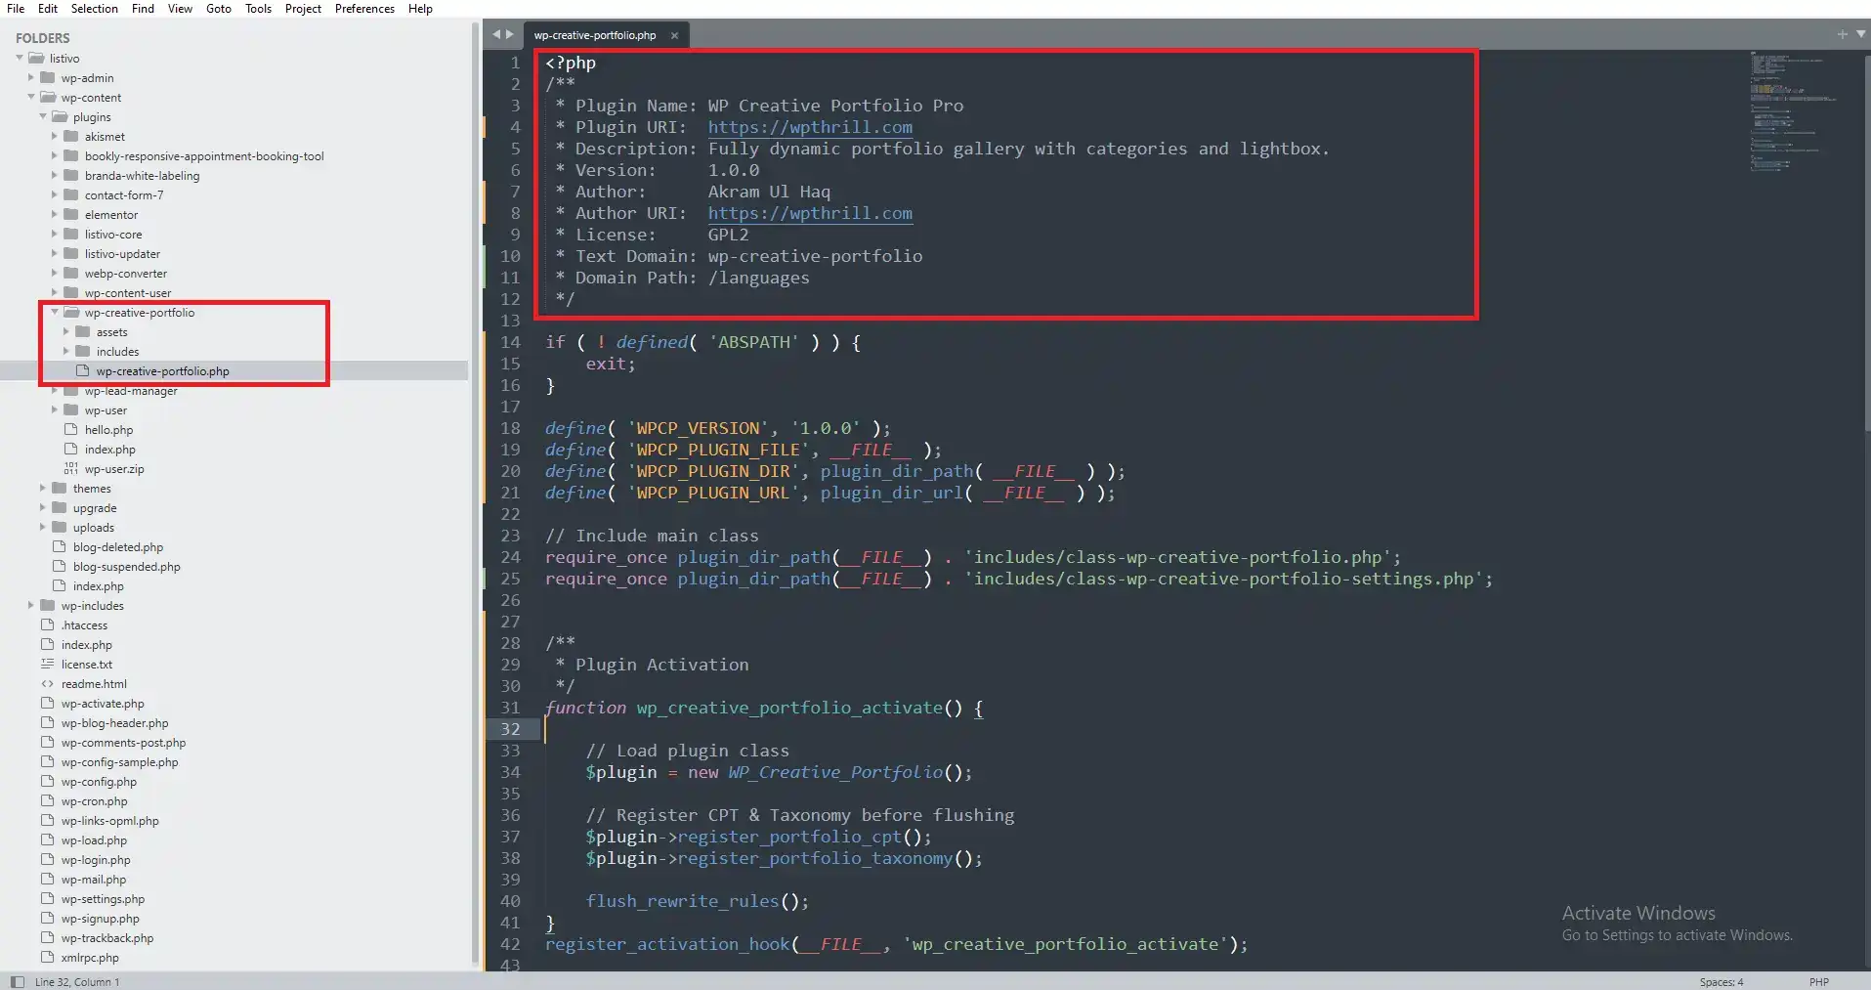Click the license.txt file icon
Viewport: 1871px width, 990px height.
47,664
